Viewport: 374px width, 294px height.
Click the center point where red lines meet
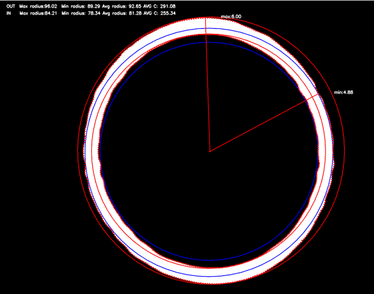click(210, 151)
